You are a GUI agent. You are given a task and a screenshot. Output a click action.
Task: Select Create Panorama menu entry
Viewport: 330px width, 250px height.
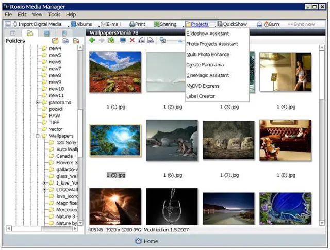click(x=205, y=65)
